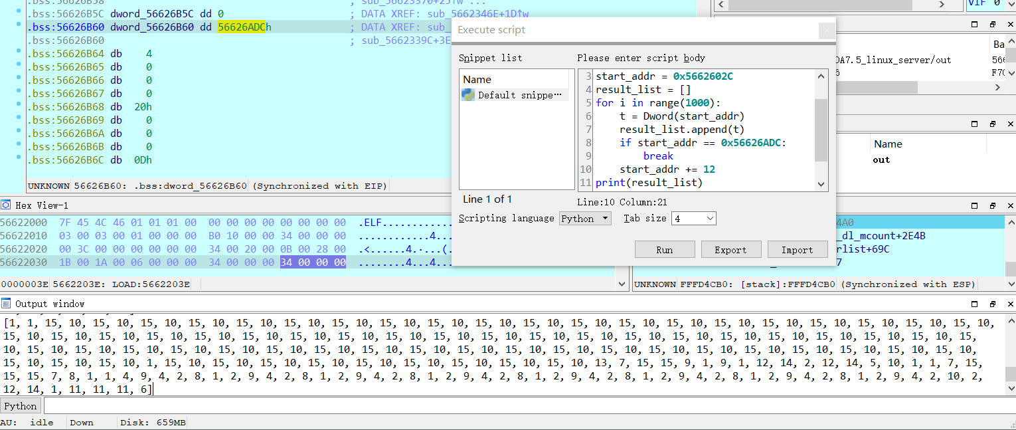
Task: Click the Output window vertical scrollbar thumb
Action: [x=1009, y=374]
